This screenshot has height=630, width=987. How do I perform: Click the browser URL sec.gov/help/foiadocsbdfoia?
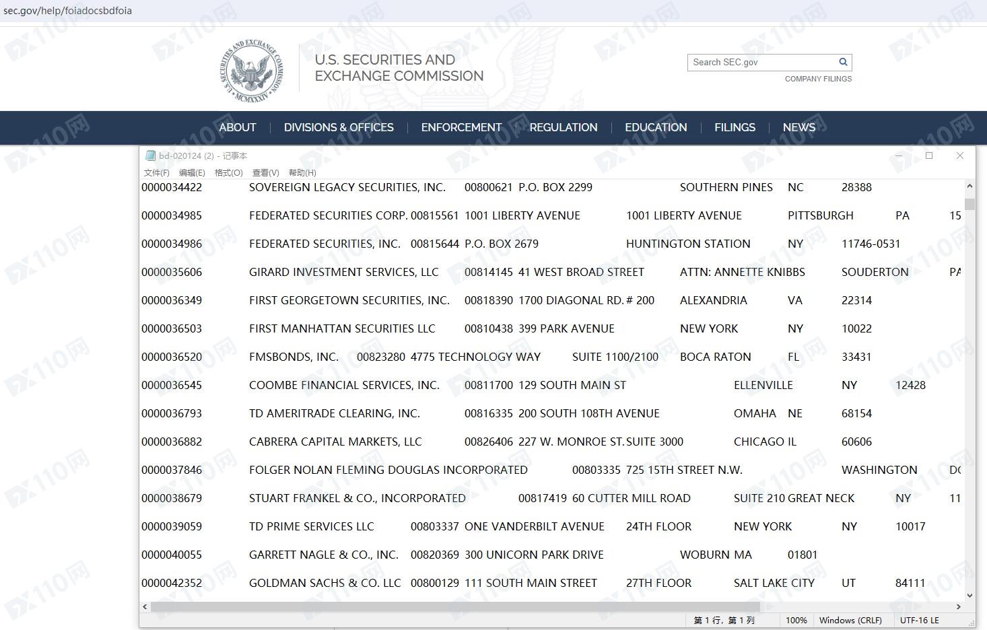pos(67,11)
